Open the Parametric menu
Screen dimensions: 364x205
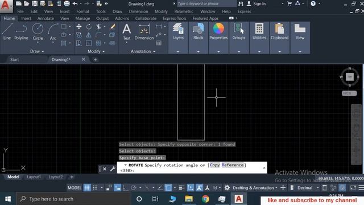coord(184,11)
